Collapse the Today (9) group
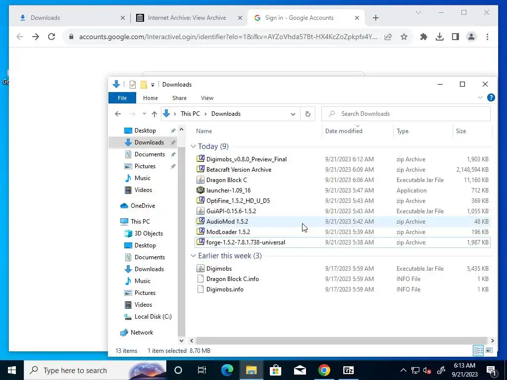The height and width of the screenshot is (380, 507). 193,146
